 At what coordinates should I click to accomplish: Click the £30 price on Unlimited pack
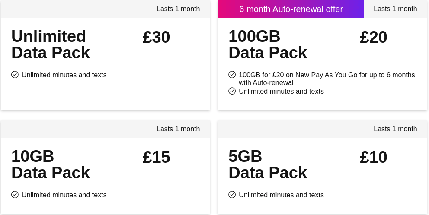[x=157, y=37]
